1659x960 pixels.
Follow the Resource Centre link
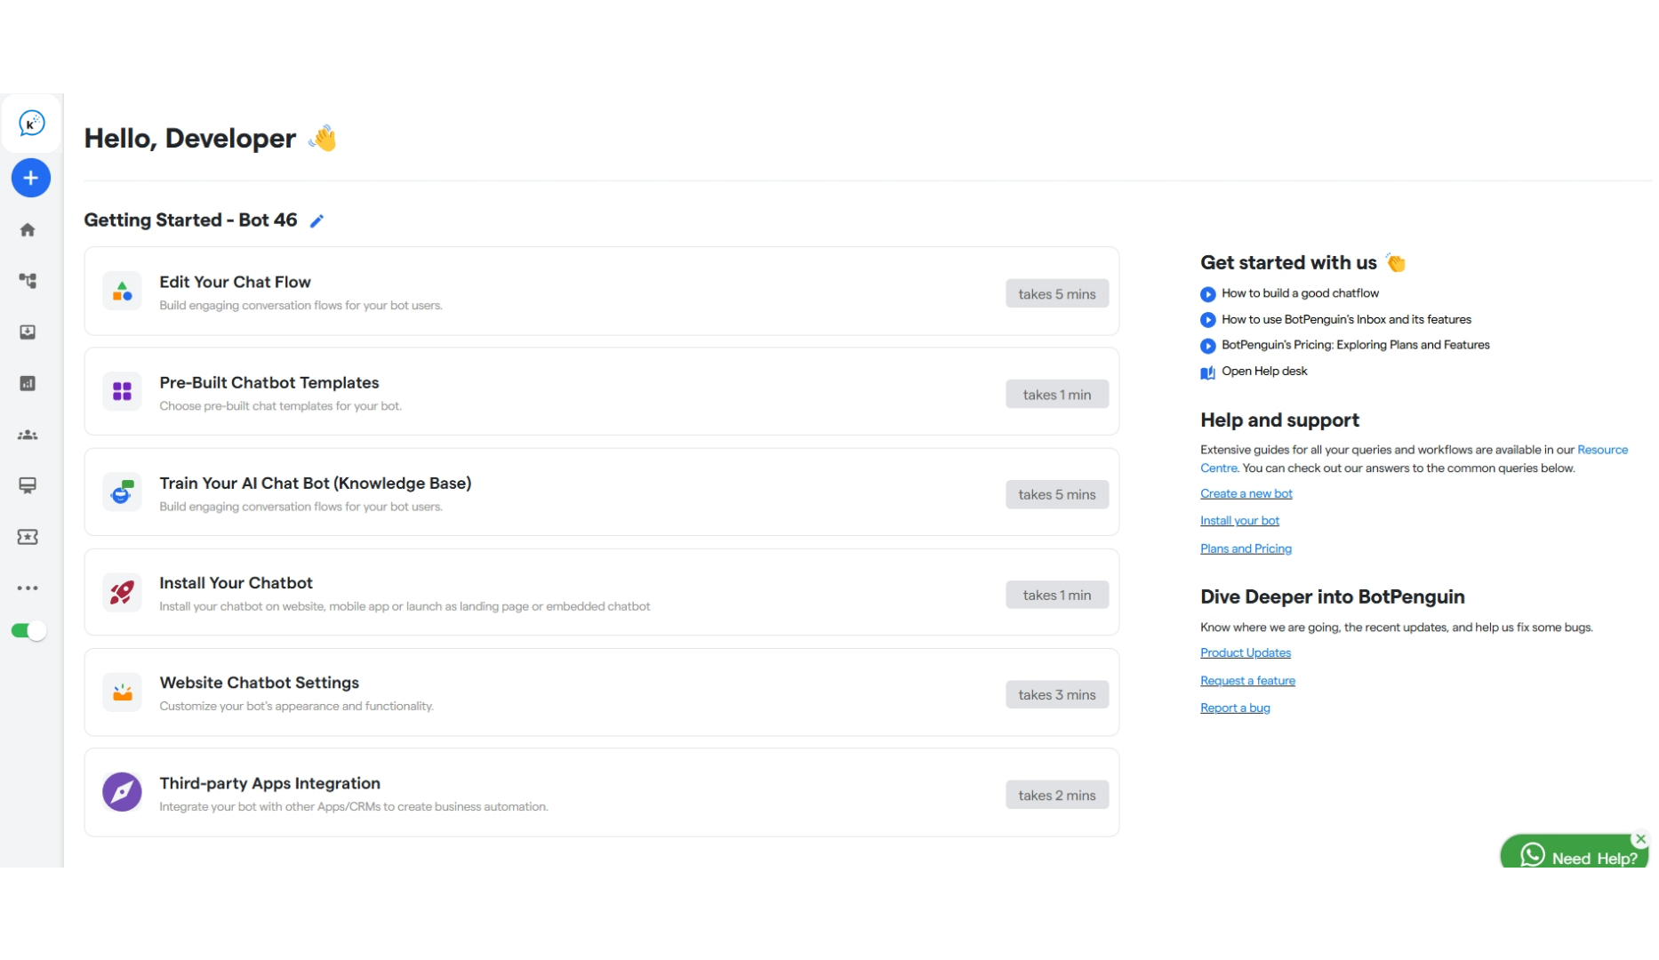1602,450
